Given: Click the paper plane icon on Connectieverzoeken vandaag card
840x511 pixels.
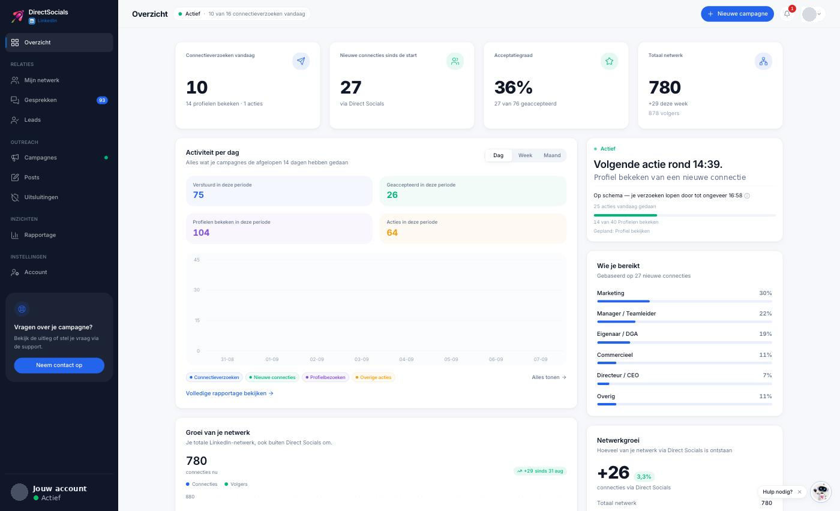Looking at the screenshot, I should 301,61.
